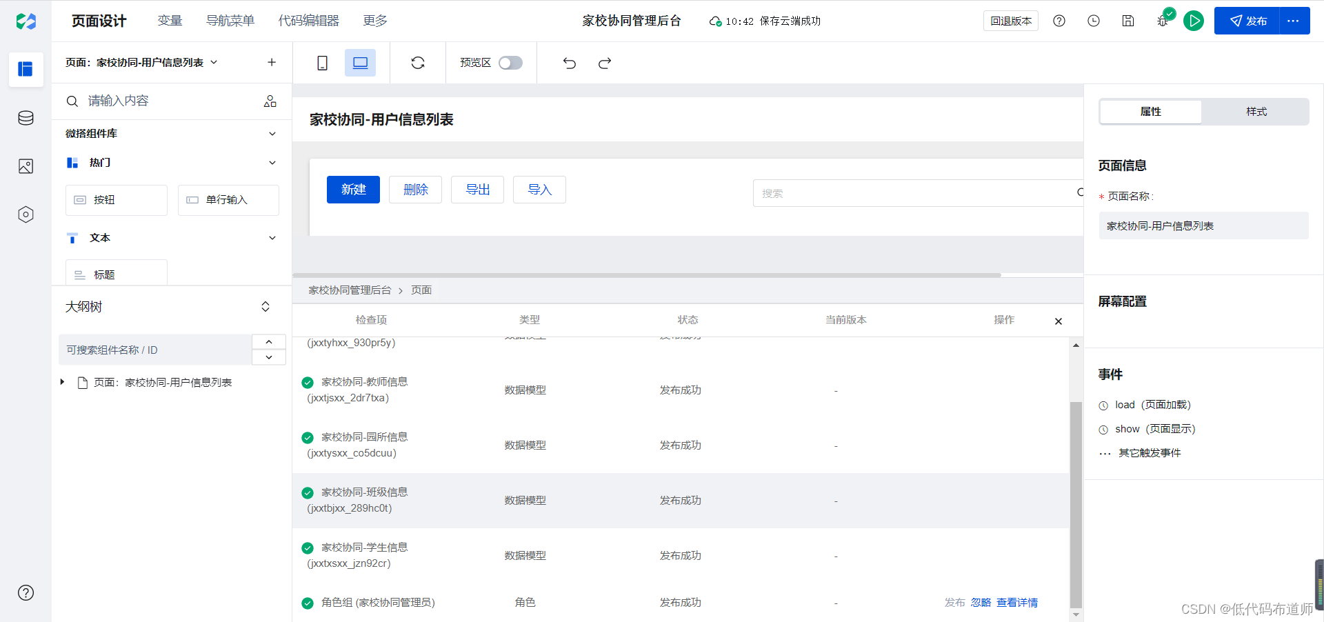Click the WeDa logo icon

pos(26,21)
